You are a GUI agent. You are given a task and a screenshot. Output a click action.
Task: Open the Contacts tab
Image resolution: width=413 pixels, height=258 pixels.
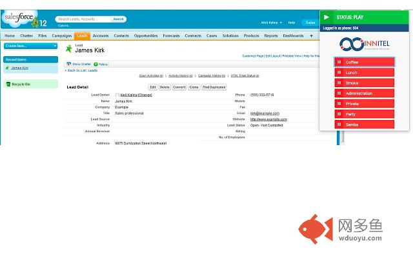pyautogui.click(x=121, y=35)
